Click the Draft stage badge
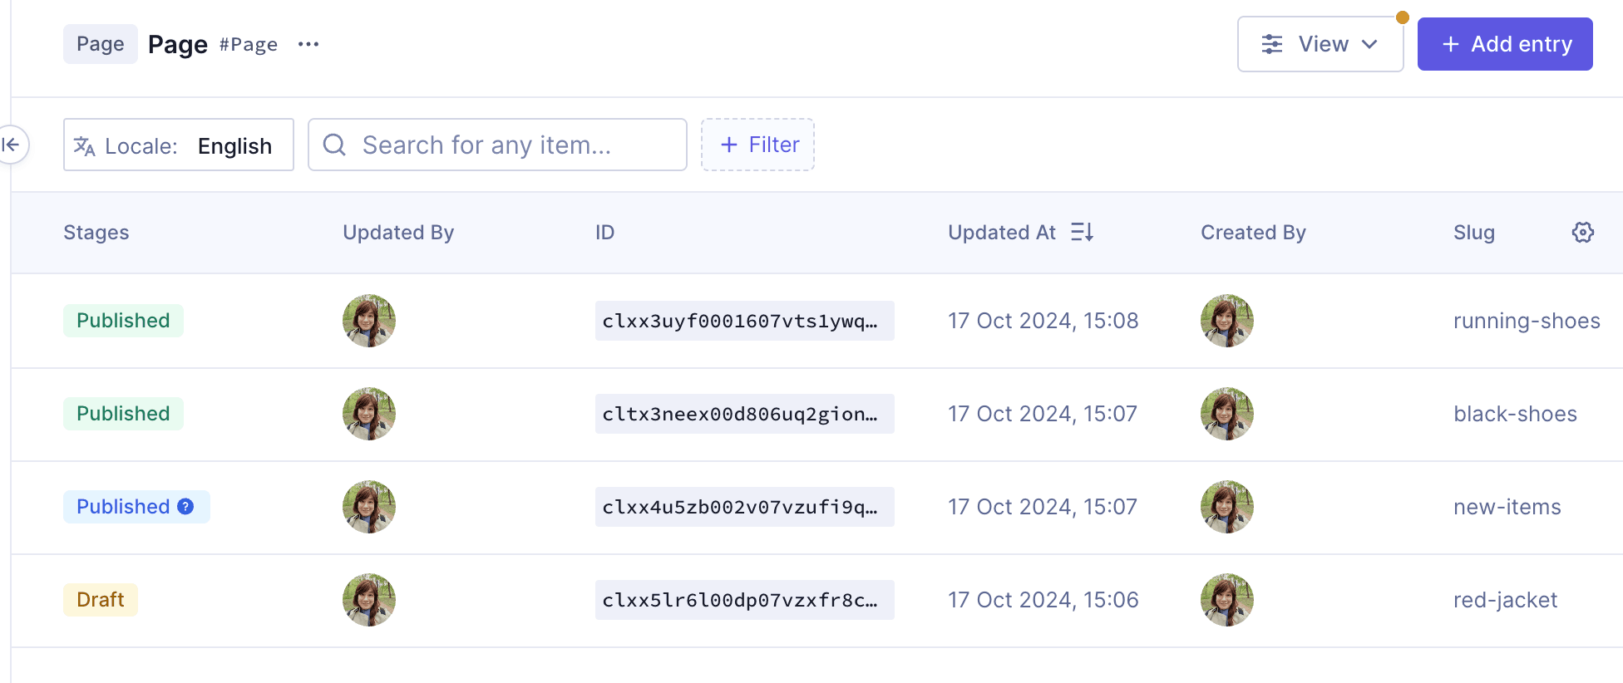 pyautogui.click(x=101, y=600)
